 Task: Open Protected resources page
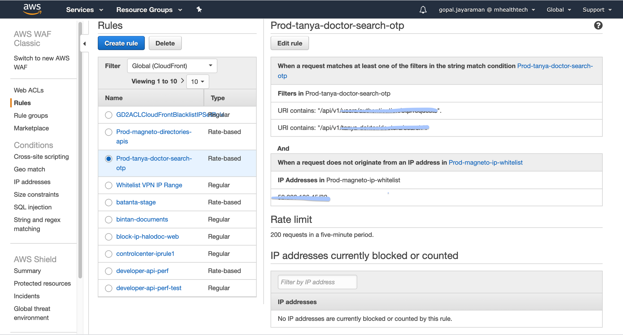(42, 284)
